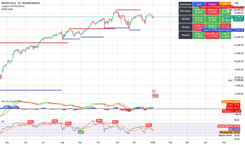
Task: Click the 20,000.00 price axis label
Action: coord(239,61)
